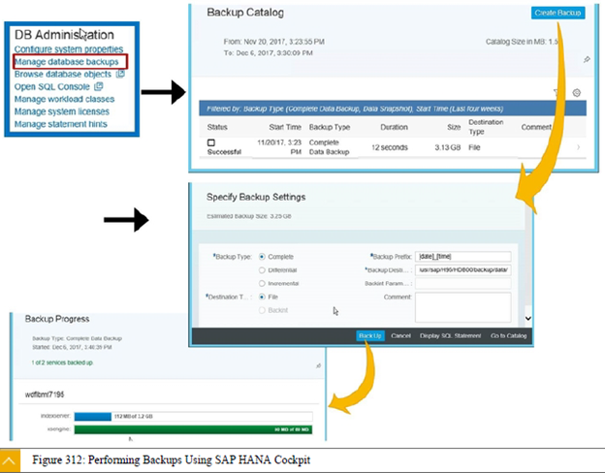Click the Status column header
This screenshot has width=605, height=473.
click(x=217, y=127)
